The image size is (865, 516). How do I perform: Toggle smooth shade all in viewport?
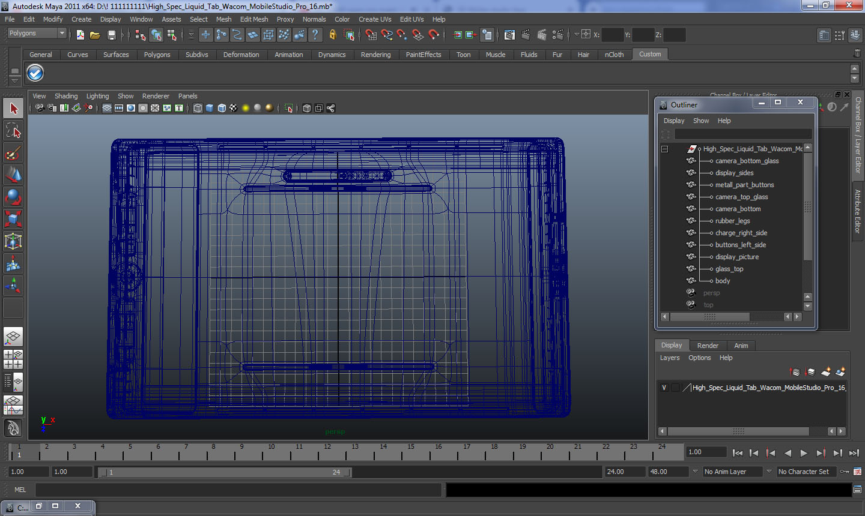click(x=210, y=108)
